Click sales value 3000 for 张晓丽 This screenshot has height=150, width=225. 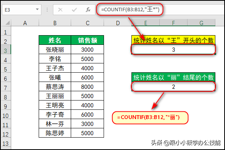coord(87,49)
